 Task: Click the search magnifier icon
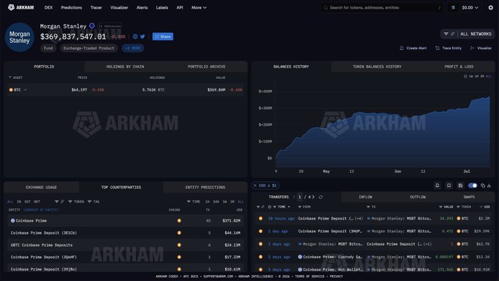(326, 7)
